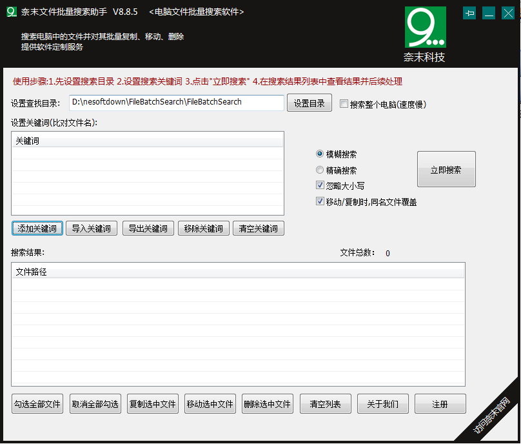Image resolution: width=521 pixels, height=444 pixels.
Task: Uncheck 忽略大小写 ignore case option
Action: (320, 185)
